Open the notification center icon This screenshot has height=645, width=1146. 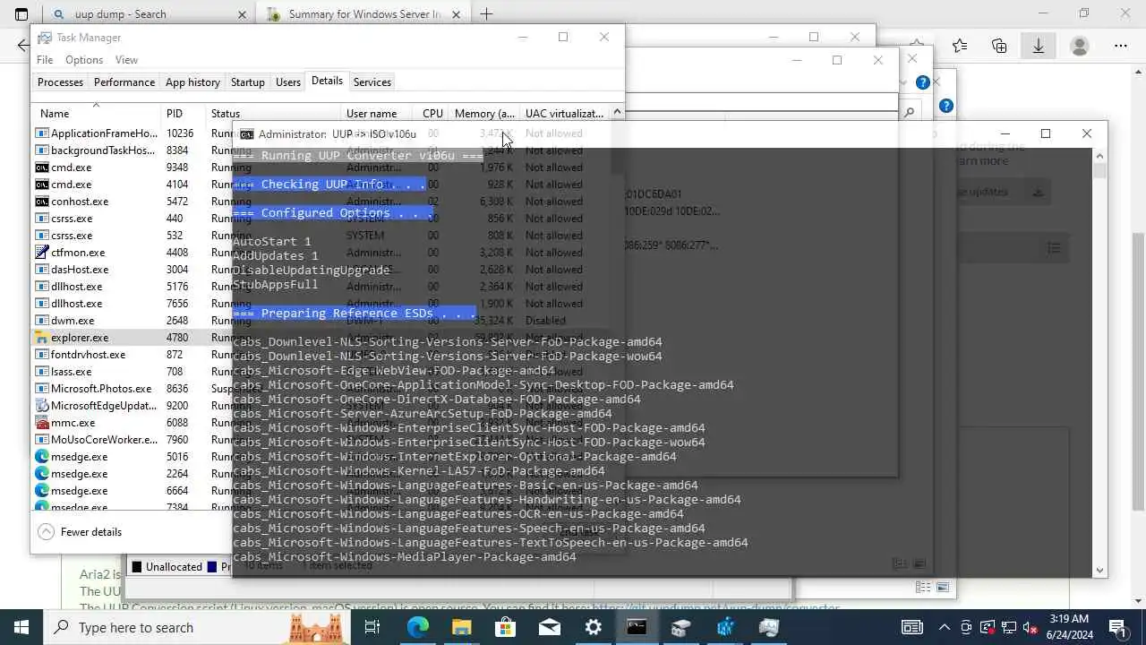1117,627
